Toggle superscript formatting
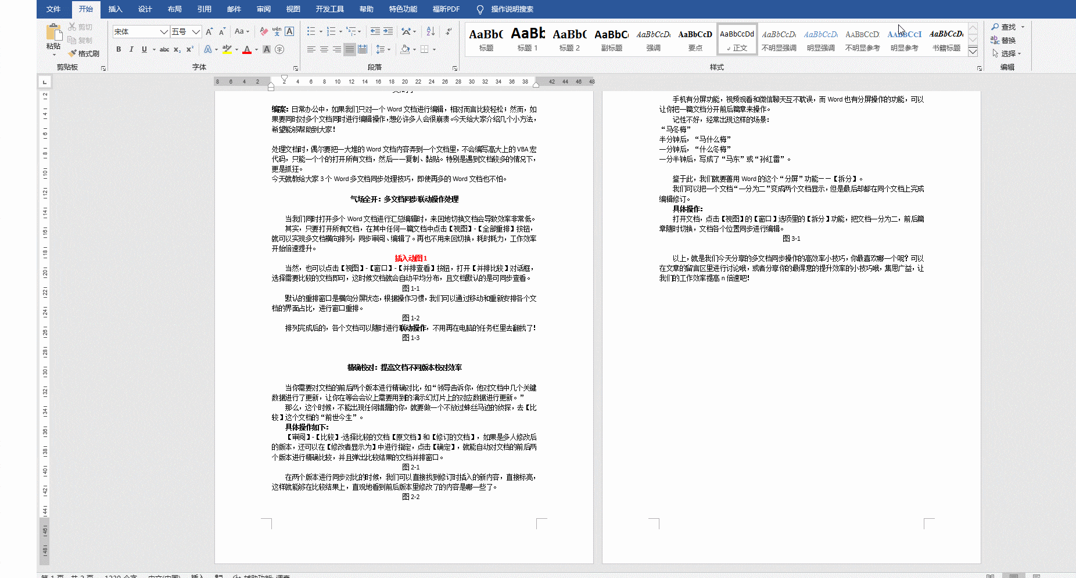 click(x=190, y=49)
